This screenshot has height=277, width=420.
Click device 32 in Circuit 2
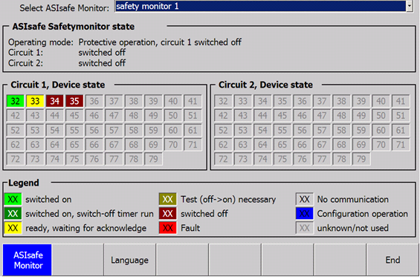click(x=223, y=101)
